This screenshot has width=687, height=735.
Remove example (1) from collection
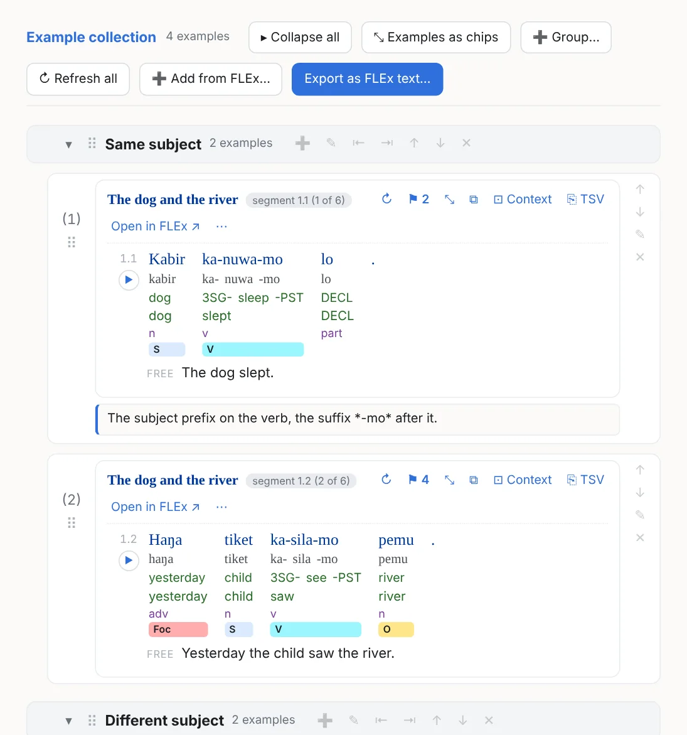click(x=640, y=257)
